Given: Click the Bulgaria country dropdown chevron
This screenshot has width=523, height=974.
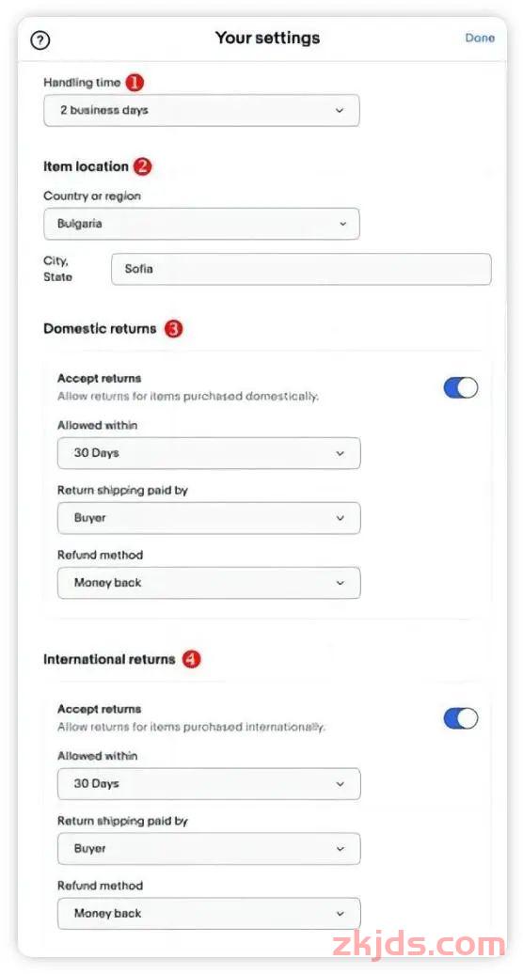Looking at the screenshot, I should (x=342, y=224).
